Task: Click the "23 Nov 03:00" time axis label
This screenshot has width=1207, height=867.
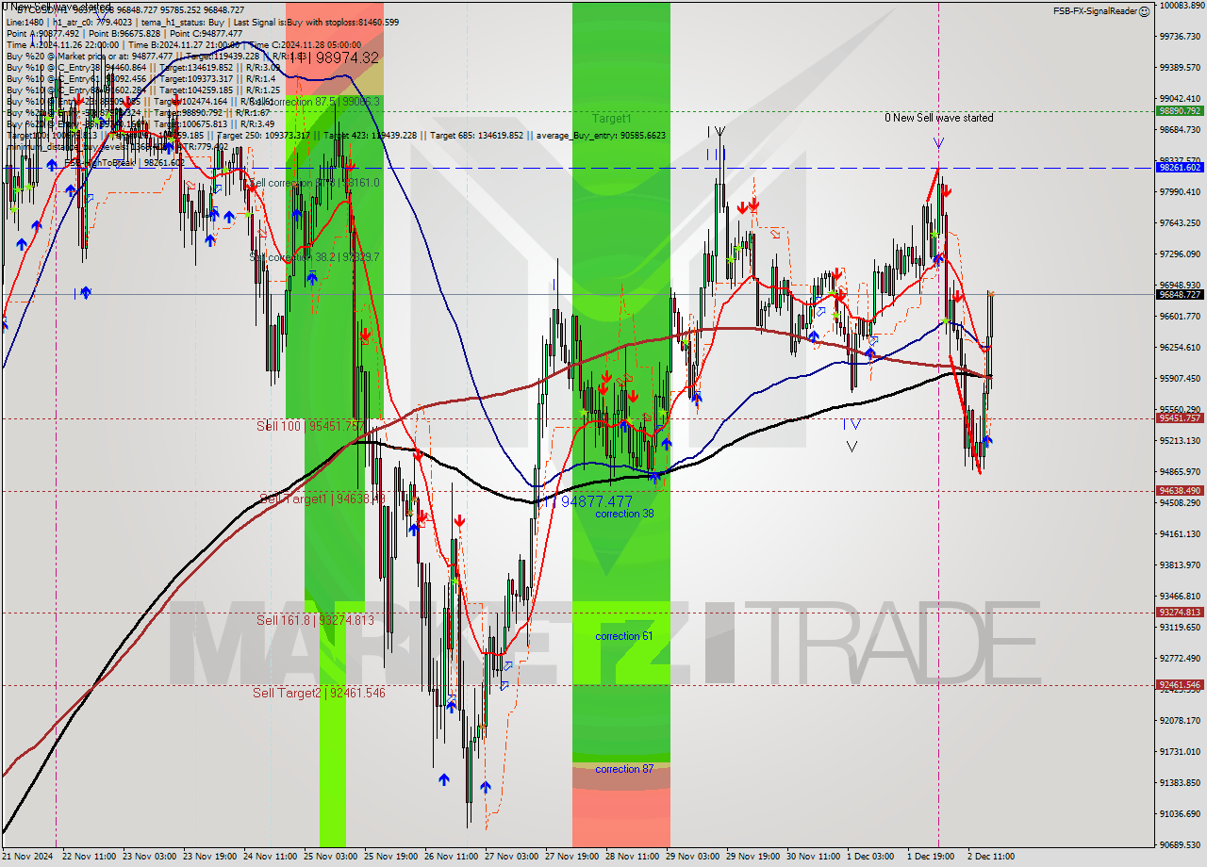Action: 150,857
